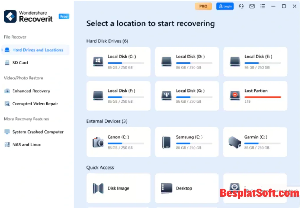
Task: Click the PRO upgrade badge
Action: pos(203,6)
